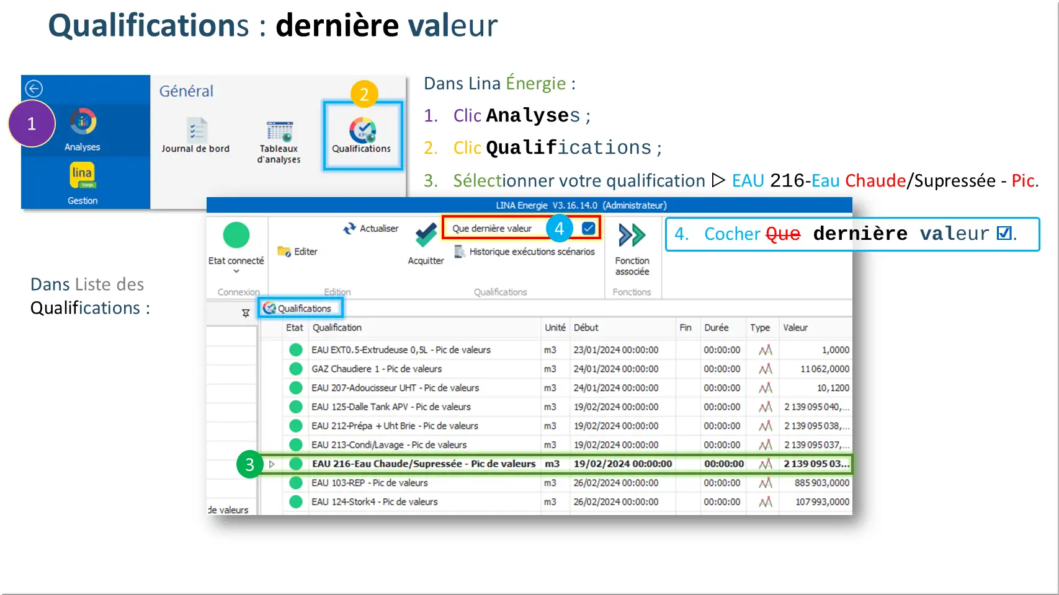
Task: Sort by Fin column header
Action: 686,327
